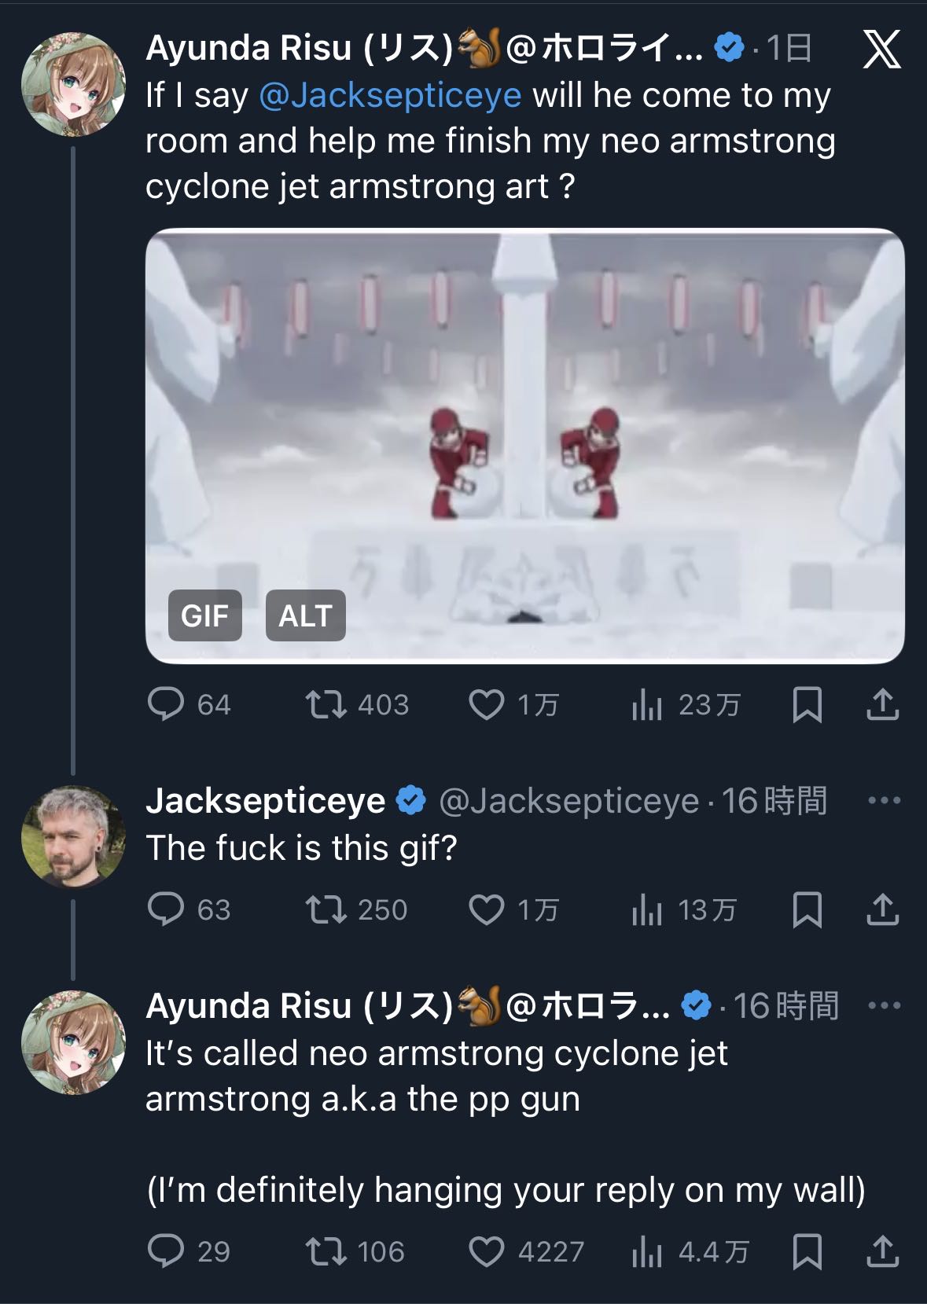Reply to Ayunda Risu's first tweet
The image size is (927, 1304).
coord(166,704)
